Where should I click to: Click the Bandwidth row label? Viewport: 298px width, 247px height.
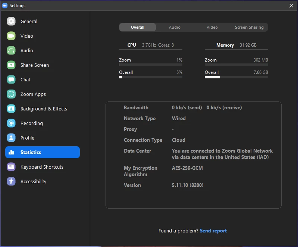136,107
